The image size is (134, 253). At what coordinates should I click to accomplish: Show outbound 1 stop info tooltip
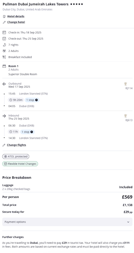click(x=36, y=100)
